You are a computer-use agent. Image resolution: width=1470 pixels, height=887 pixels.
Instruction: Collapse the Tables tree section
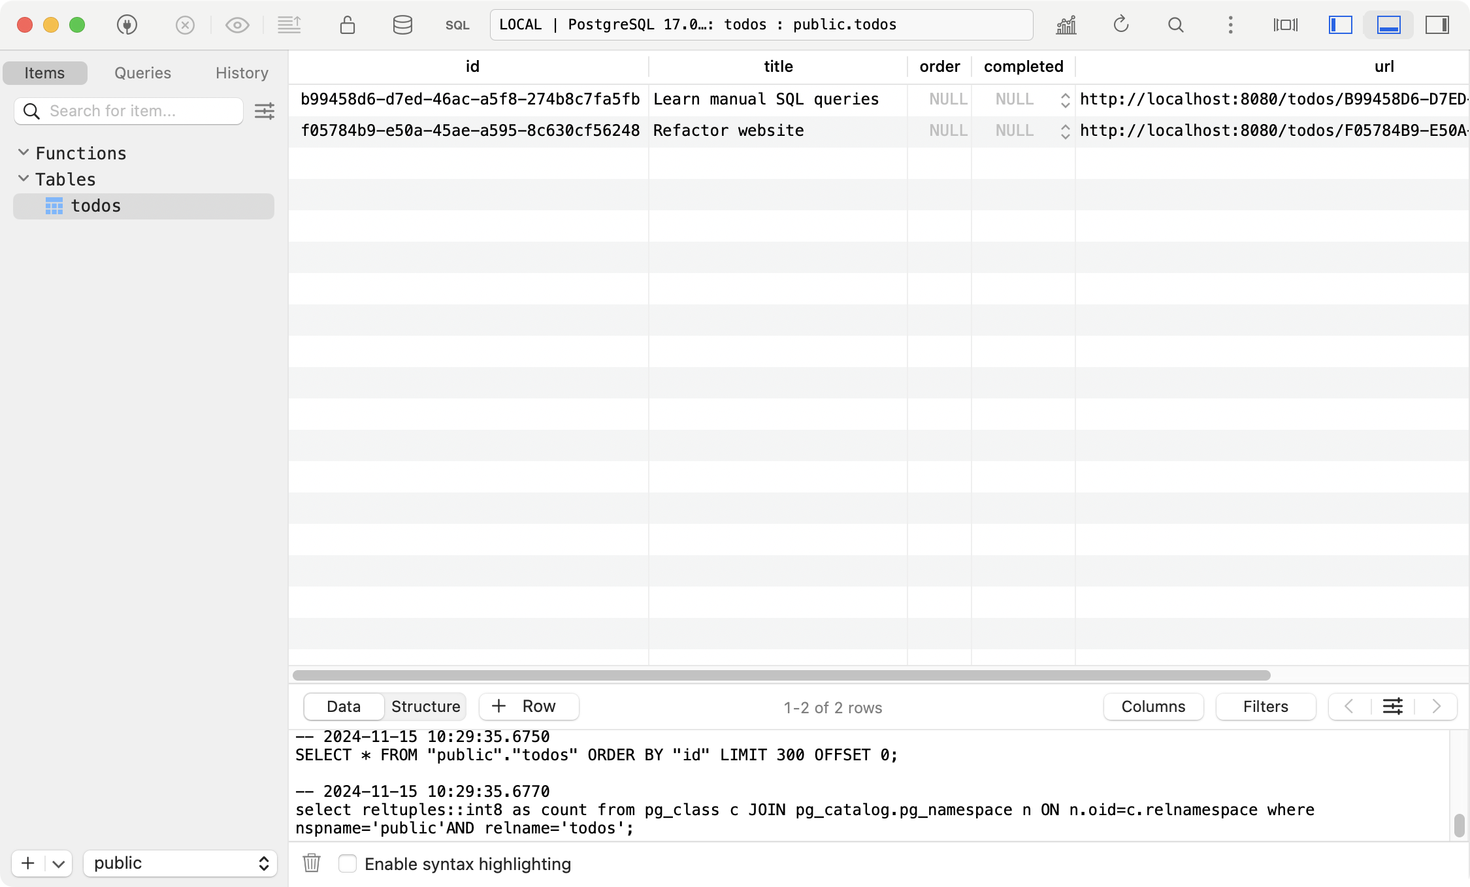coord(24,178)
